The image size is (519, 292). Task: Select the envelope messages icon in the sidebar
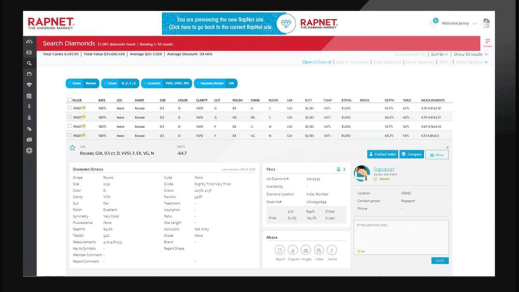point(29,52)
